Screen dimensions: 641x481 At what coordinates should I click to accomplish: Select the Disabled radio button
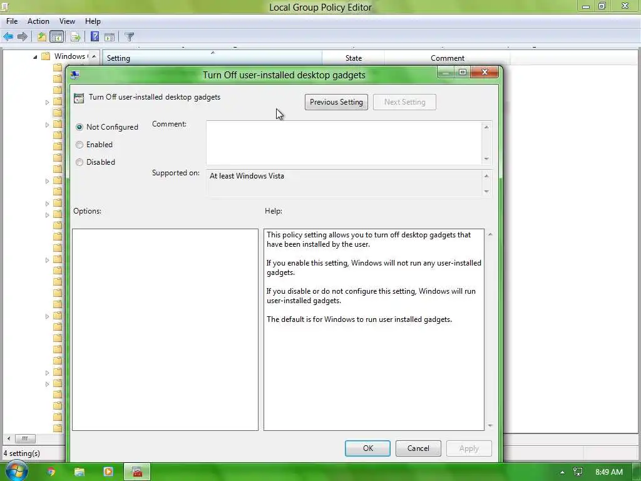79,162
